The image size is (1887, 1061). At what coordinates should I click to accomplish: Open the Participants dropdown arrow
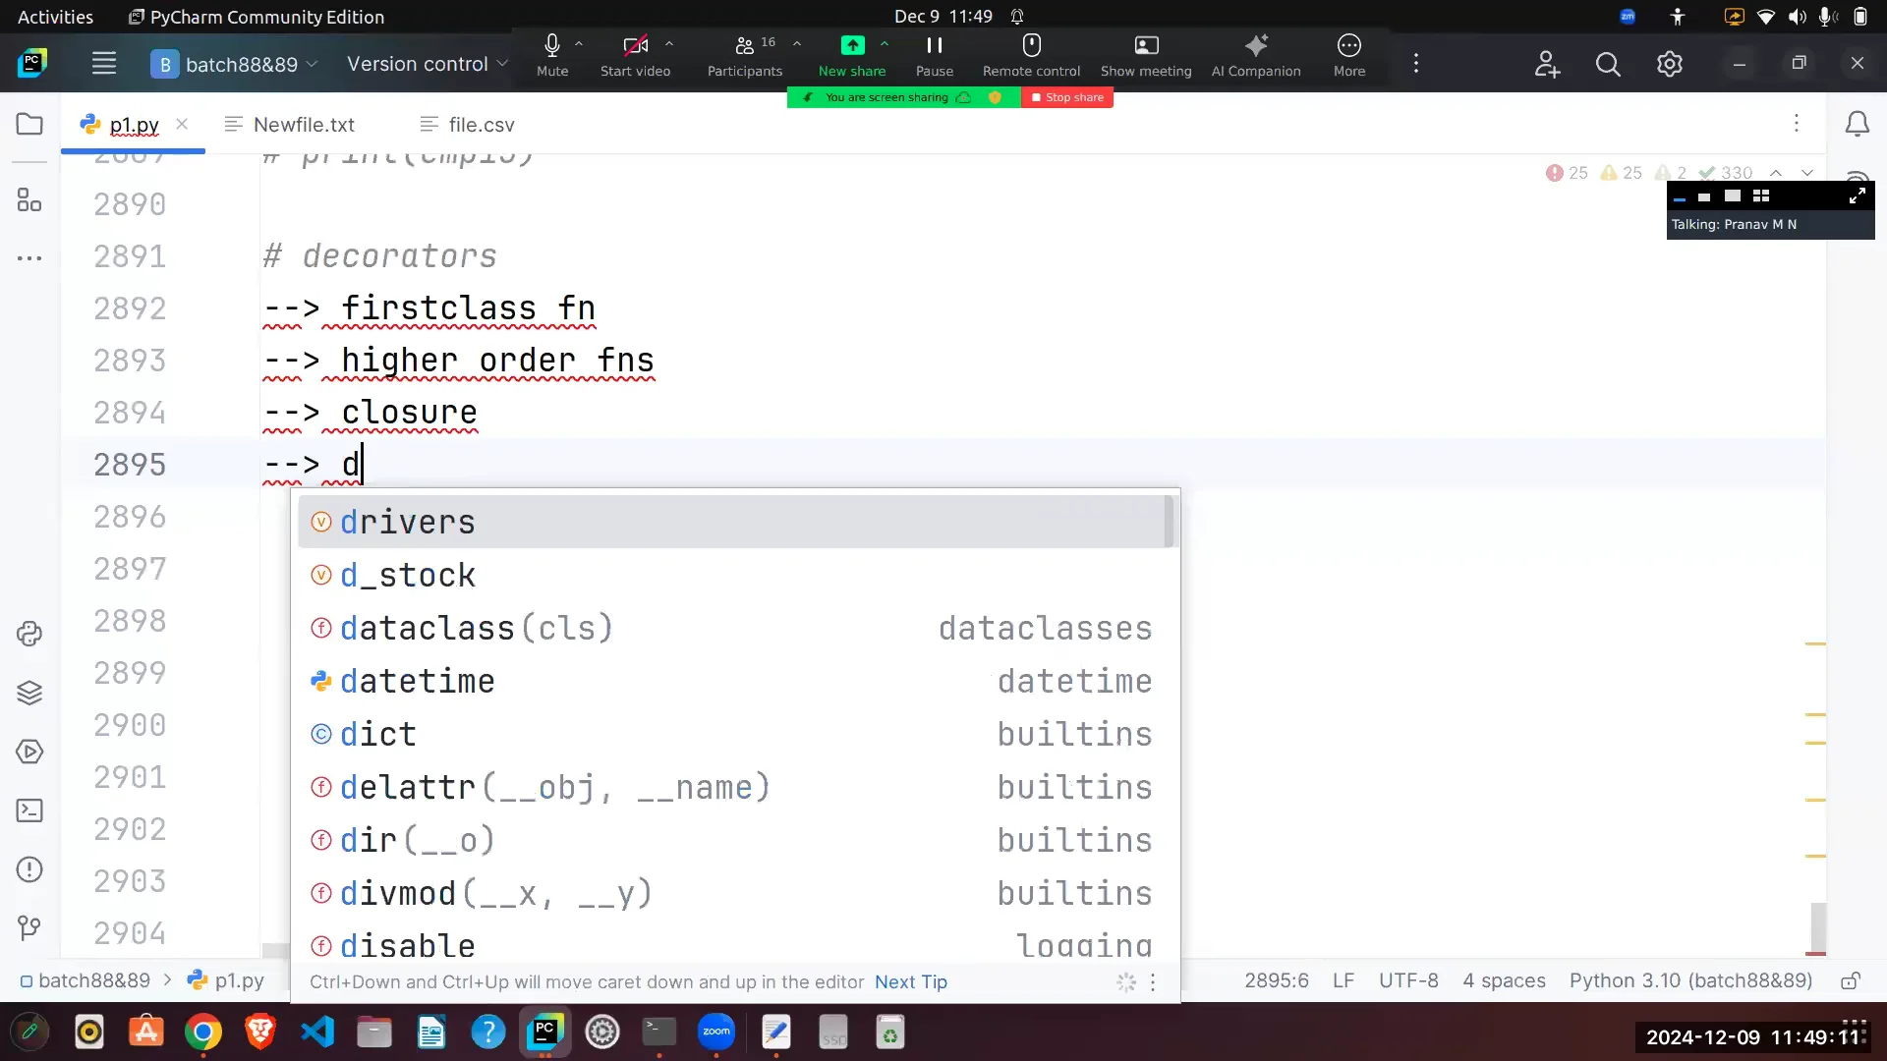[x=797, y=43]
